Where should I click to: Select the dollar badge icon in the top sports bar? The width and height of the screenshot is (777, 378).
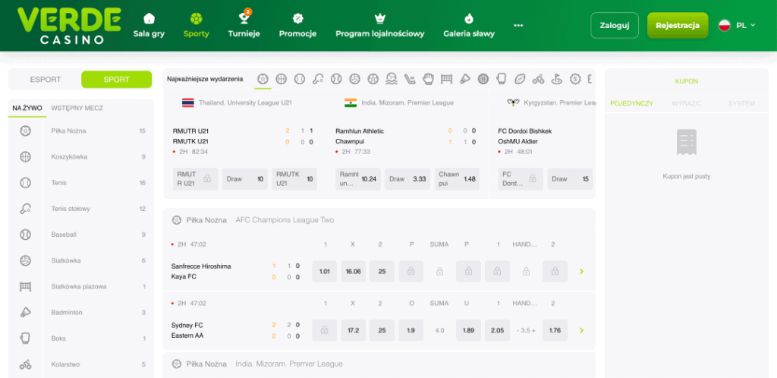click(575, 79)
